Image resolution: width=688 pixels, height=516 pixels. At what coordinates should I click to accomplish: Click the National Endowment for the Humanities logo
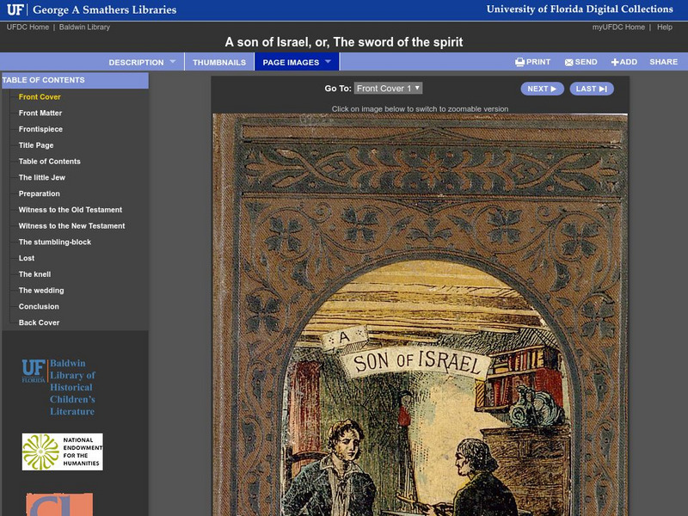[x=62, y=452]
